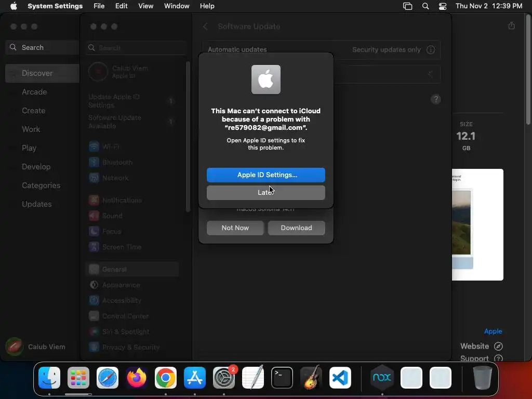Open Calub Viem account in App Store
The height and width of the screenshot is (399, 532).
(36, 347)
